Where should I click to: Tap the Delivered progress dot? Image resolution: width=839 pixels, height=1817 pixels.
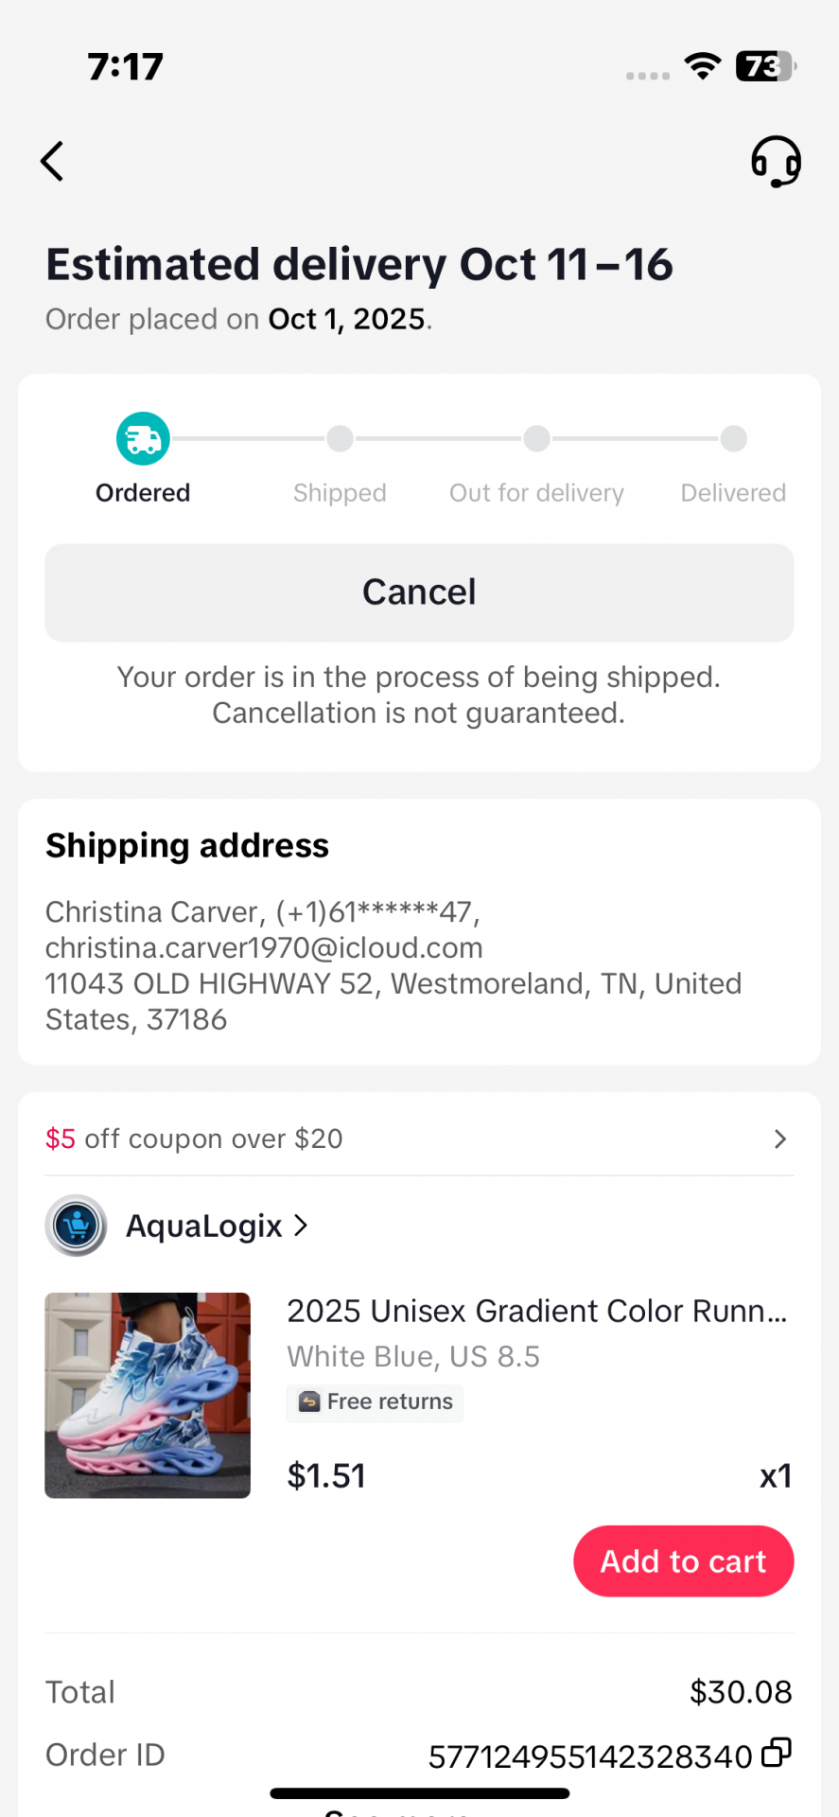tap(733, 439)
